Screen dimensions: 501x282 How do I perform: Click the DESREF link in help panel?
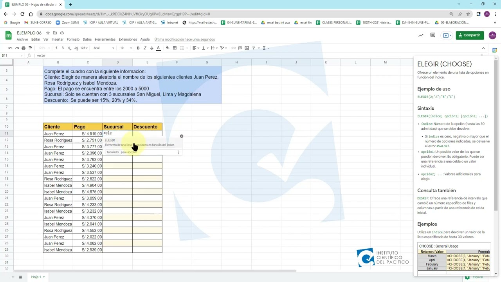point(423,198)
